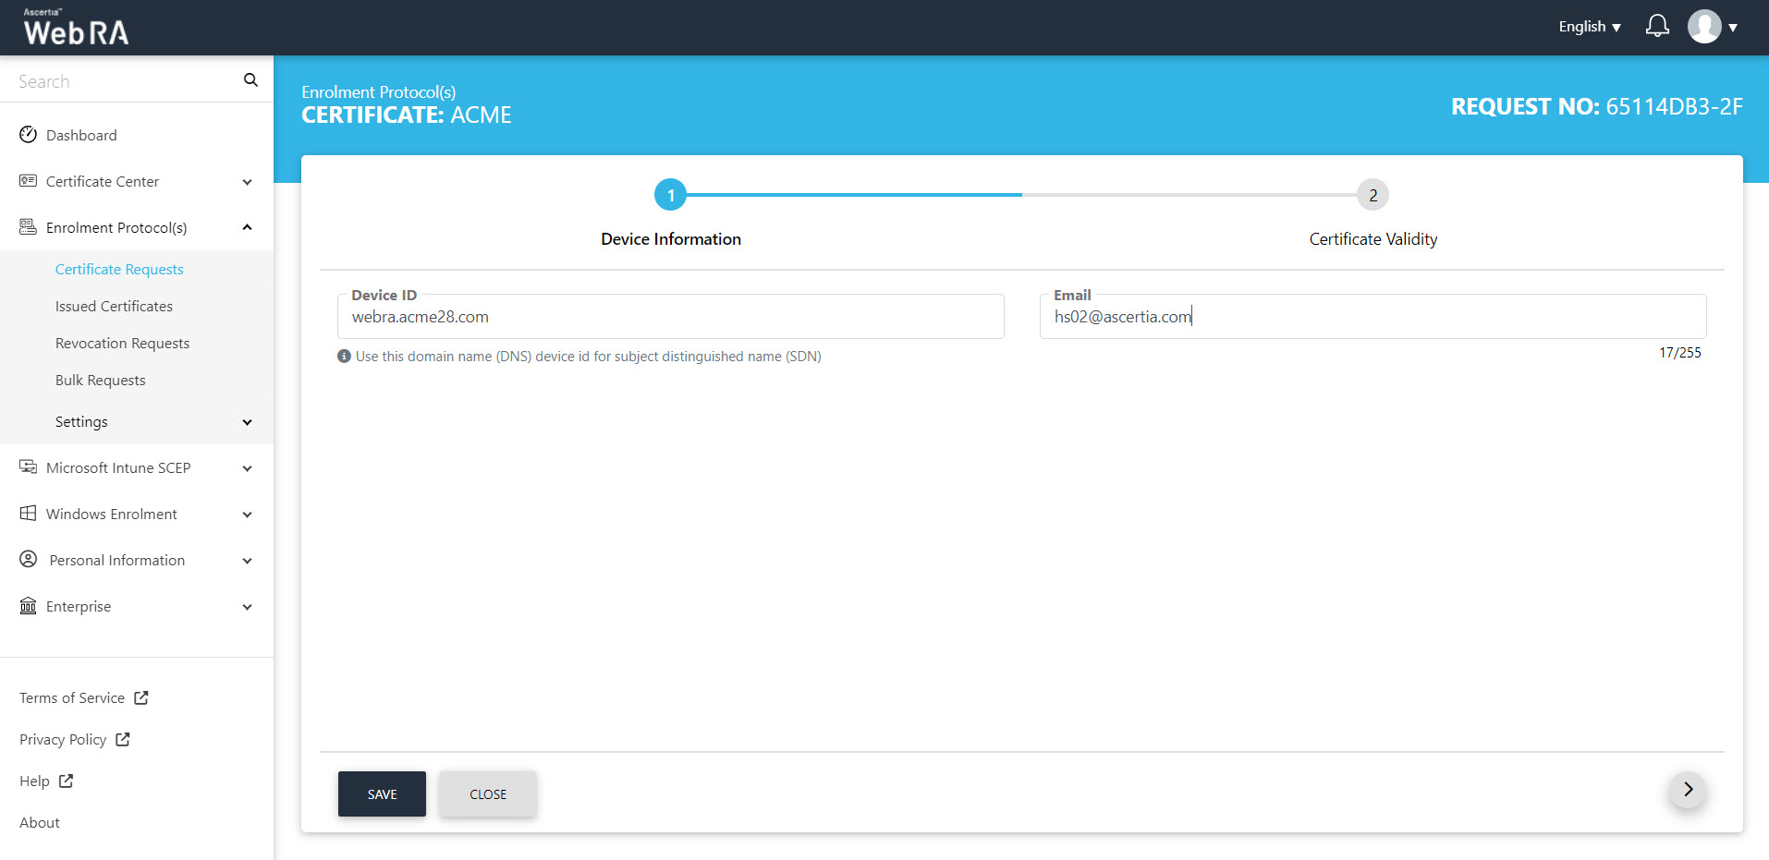This screenshot has height=860, width=1769.
Task: Click the next arrow button
Action: (x=1687, y=790)
